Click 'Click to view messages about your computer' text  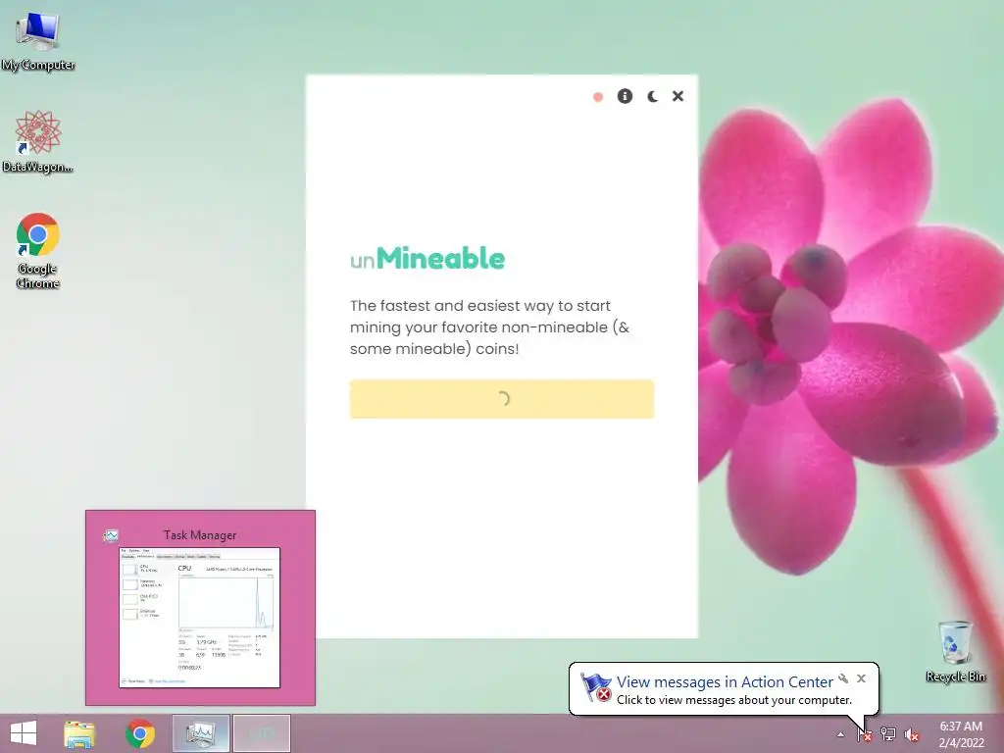[x=733, y=700]
